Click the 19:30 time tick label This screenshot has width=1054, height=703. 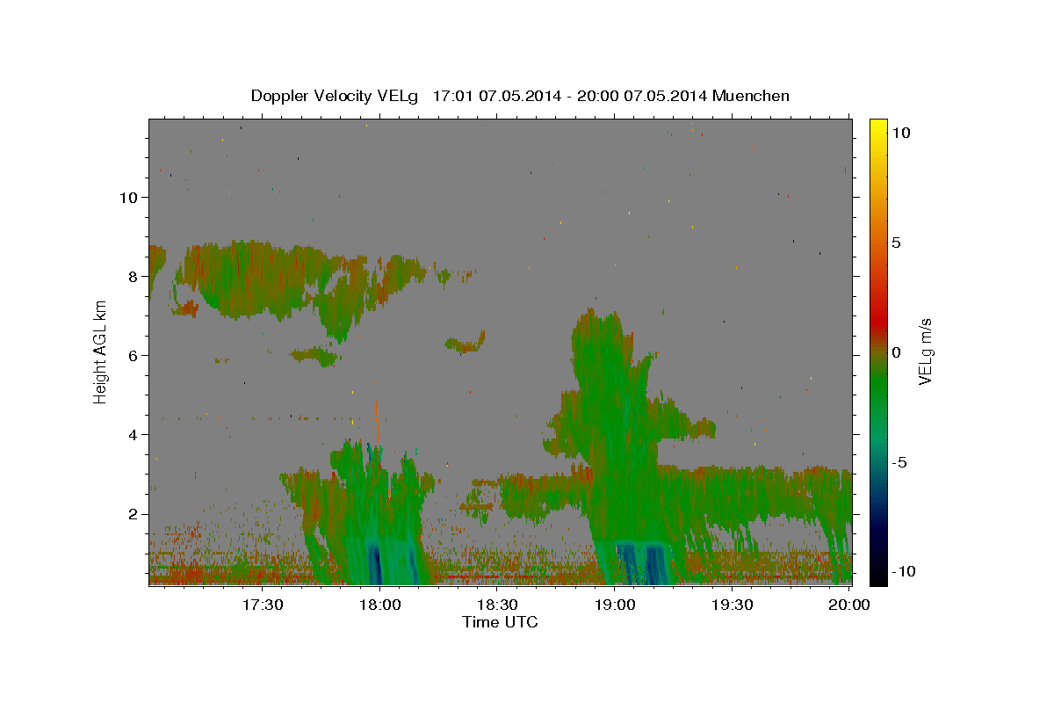[732, 605]
